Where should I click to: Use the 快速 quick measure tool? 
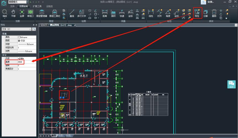pyautogui.click(x=122, y=13)
